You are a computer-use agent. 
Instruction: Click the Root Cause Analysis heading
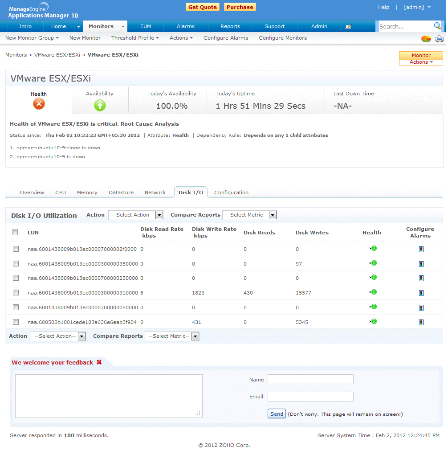(150, 124)
